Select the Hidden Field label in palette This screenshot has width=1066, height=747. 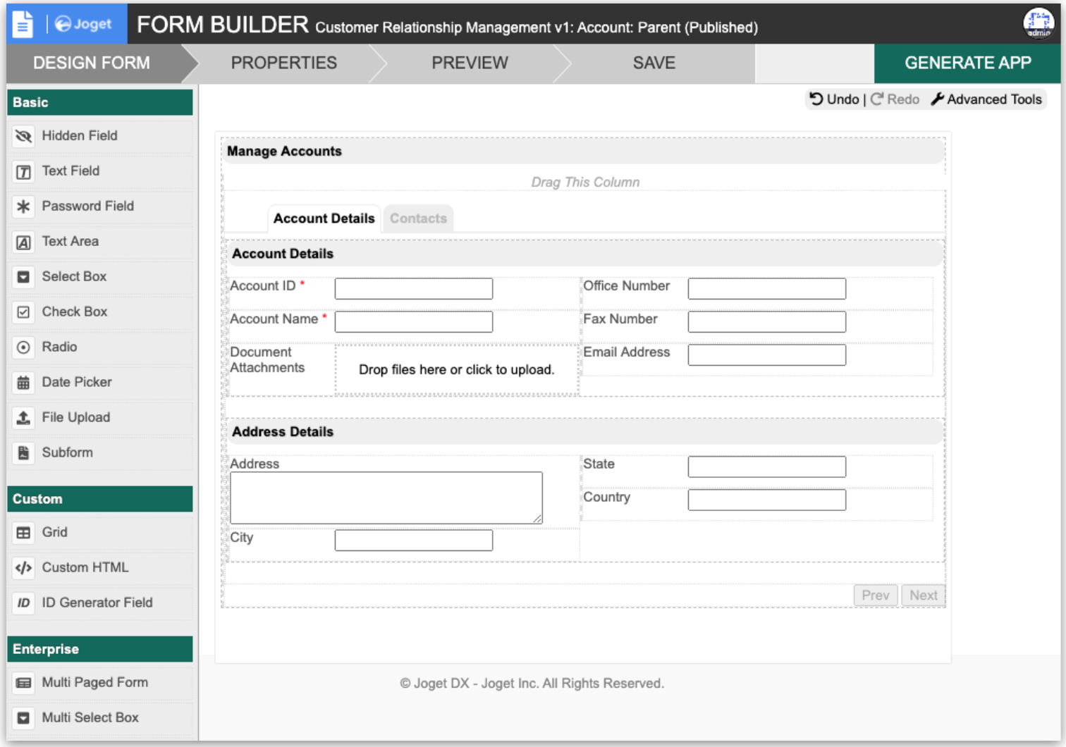(x=80, y=135)
